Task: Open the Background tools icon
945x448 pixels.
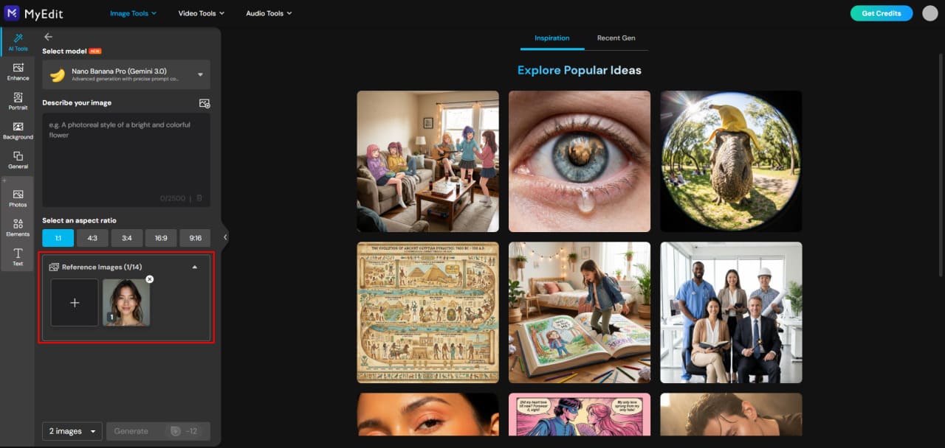Action: point(18,130)
